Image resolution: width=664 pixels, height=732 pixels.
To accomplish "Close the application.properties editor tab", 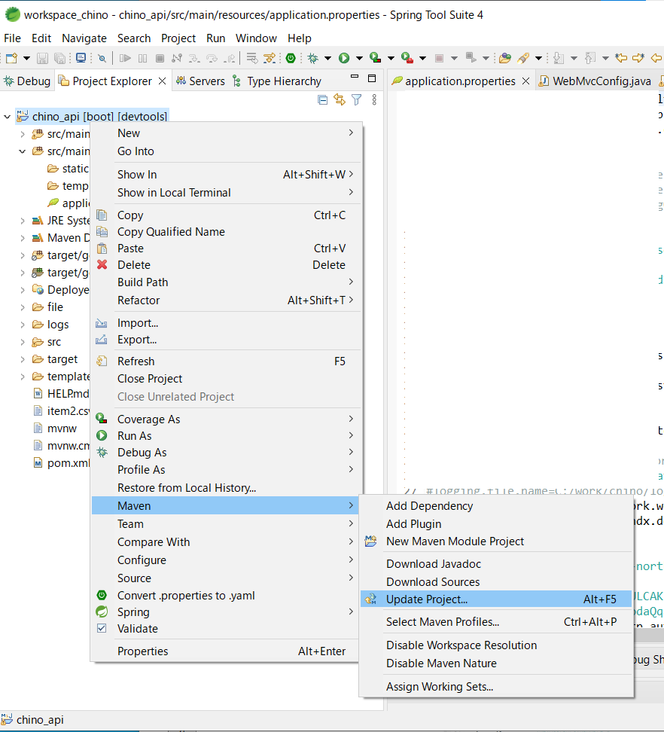I will (x=525, y=81).
